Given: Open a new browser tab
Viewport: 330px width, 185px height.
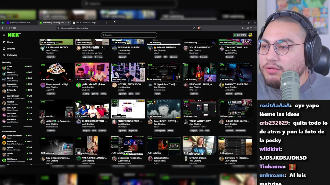Looking at the screenshot, I should click(x=106, y=23).
